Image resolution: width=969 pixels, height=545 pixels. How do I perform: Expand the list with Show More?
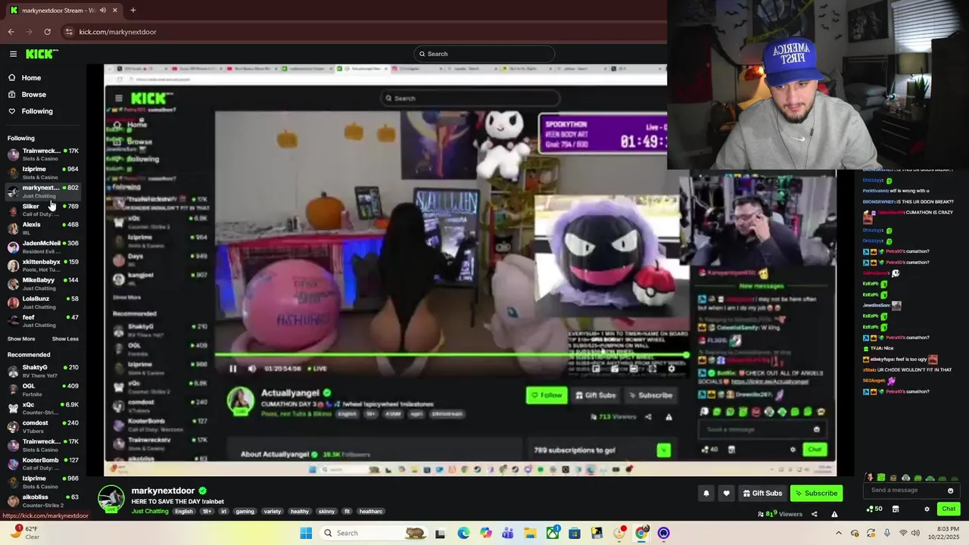[x=21, y=339]
